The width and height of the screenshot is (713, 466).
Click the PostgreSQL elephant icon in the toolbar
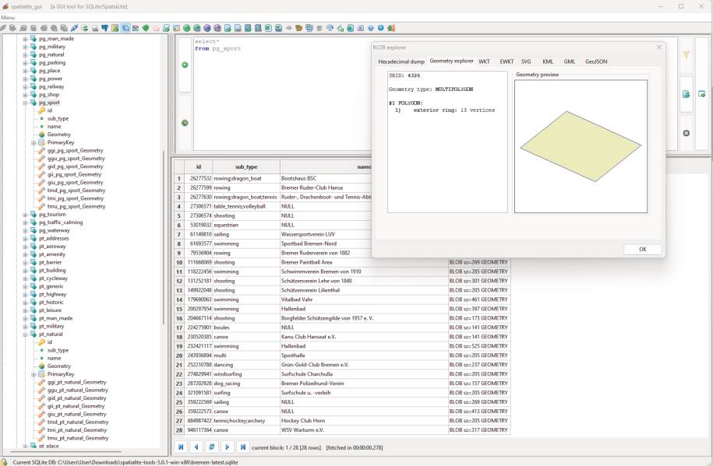pyautogui.click(x=104, y=28)
